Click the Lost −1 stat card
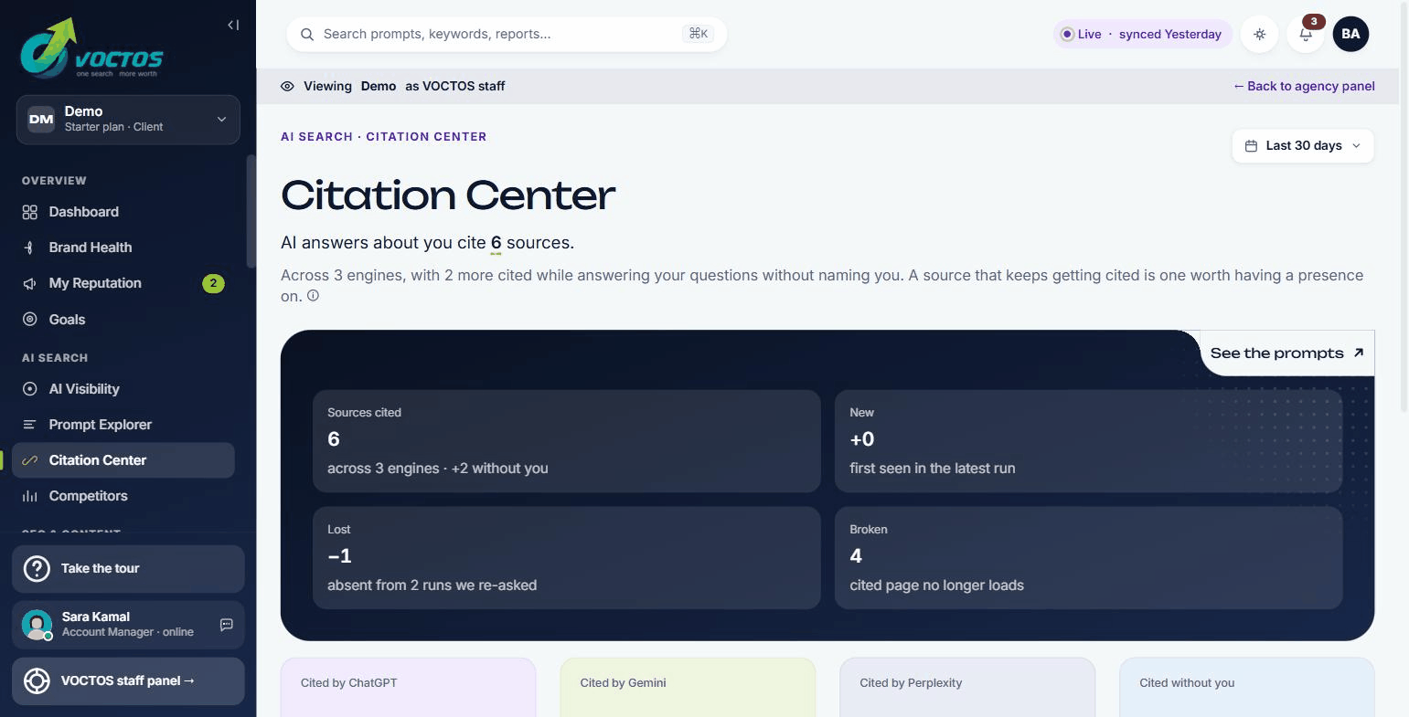 [x=567, y=558]
